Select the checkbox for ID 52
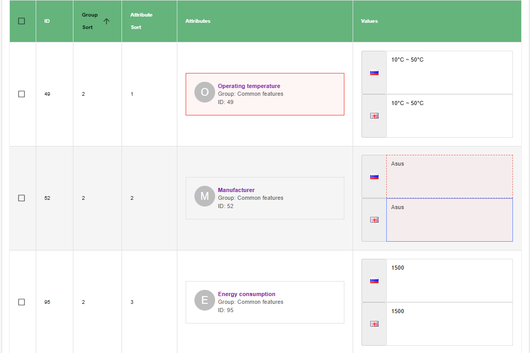530x353 pixels. (21, 198)
